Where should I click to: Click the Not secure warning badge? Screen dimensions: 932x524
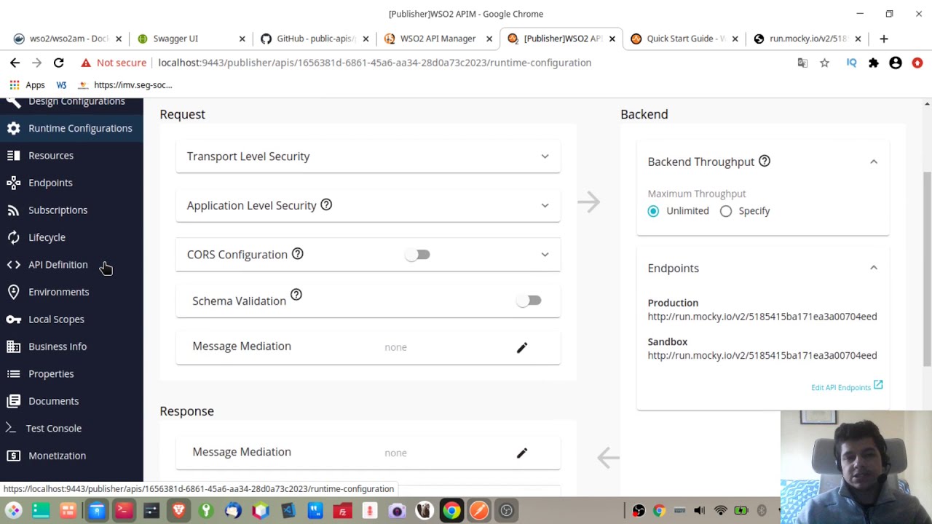pyautogui.click(x=114, y=63)
